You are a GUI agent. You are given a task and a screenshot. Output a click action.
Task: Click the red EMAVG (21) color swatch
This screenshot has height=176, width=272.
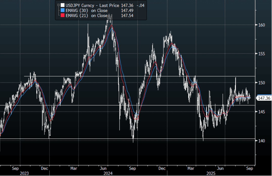pos(62,16)
